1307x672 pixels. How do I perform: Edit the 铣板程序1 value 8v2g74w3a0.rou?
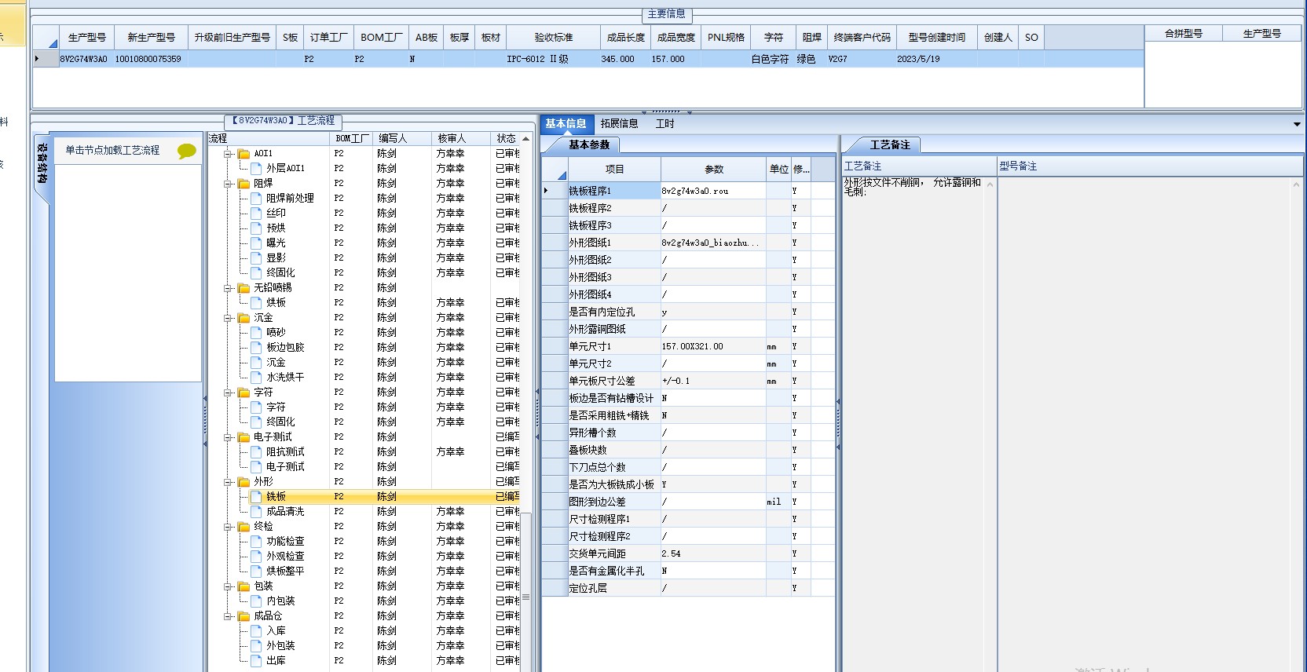click(x=713, y=191)
